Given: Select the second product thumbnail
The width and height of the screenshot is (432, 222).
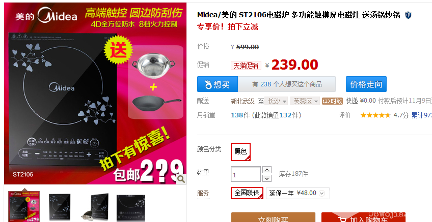Looking at the screenshot, I should [60, 207].
